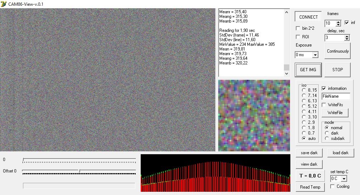Viewport: 360px width, 195px height.
Task: Select dark mode radio button
Action: (327, 133)
